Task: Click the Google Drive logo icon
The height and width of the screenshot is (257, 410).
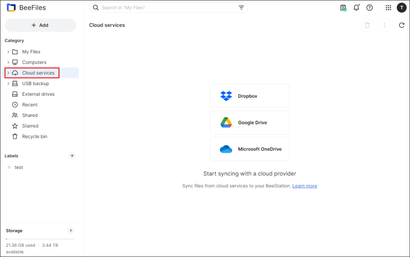Action: point(226,122)
